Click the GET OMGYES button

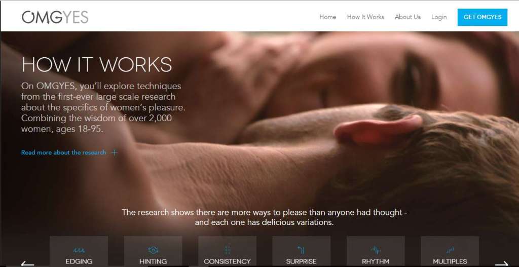pyautogui.click(x=483, y=17)
